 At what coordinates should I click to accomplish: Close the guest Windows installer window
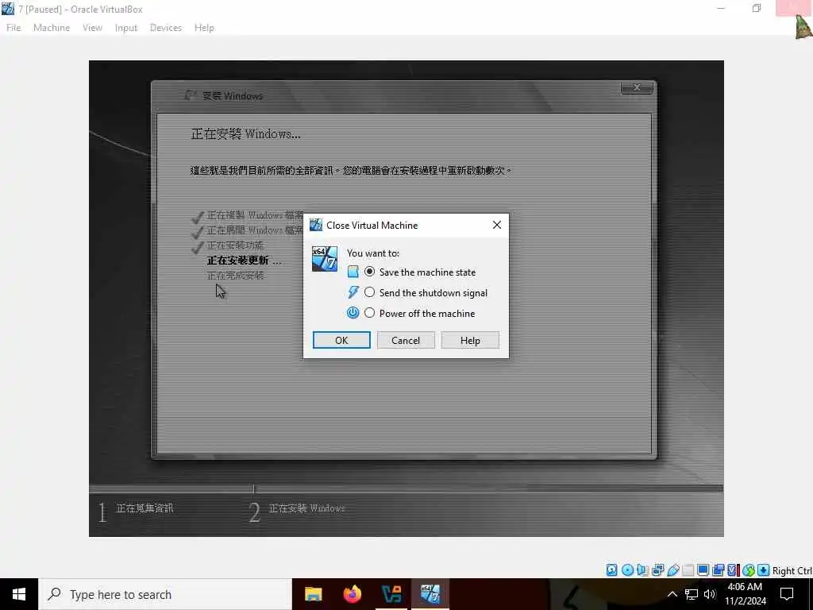pyautogui.click(x=638, y=87)
